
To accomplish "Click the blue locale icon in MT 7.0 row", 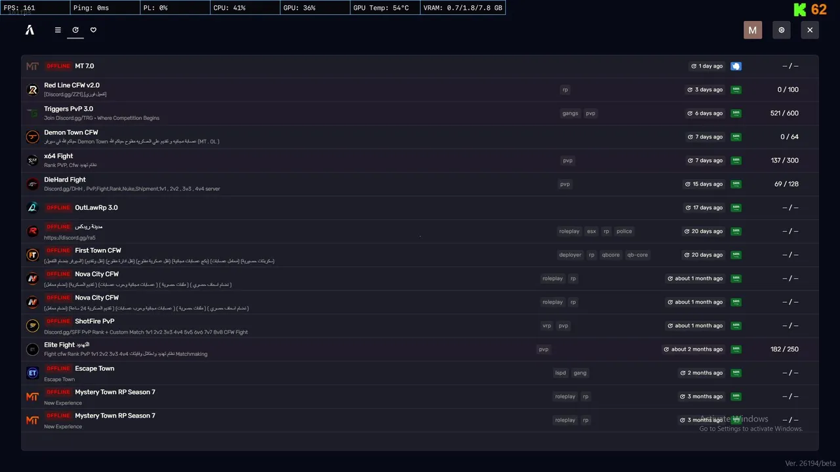I will 736,66.
